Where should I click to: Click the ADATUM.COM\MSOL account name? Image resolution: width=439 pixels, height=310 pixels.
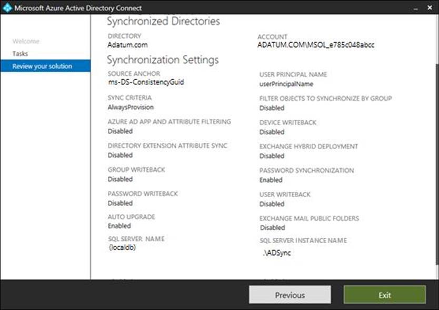coord(316,45)
